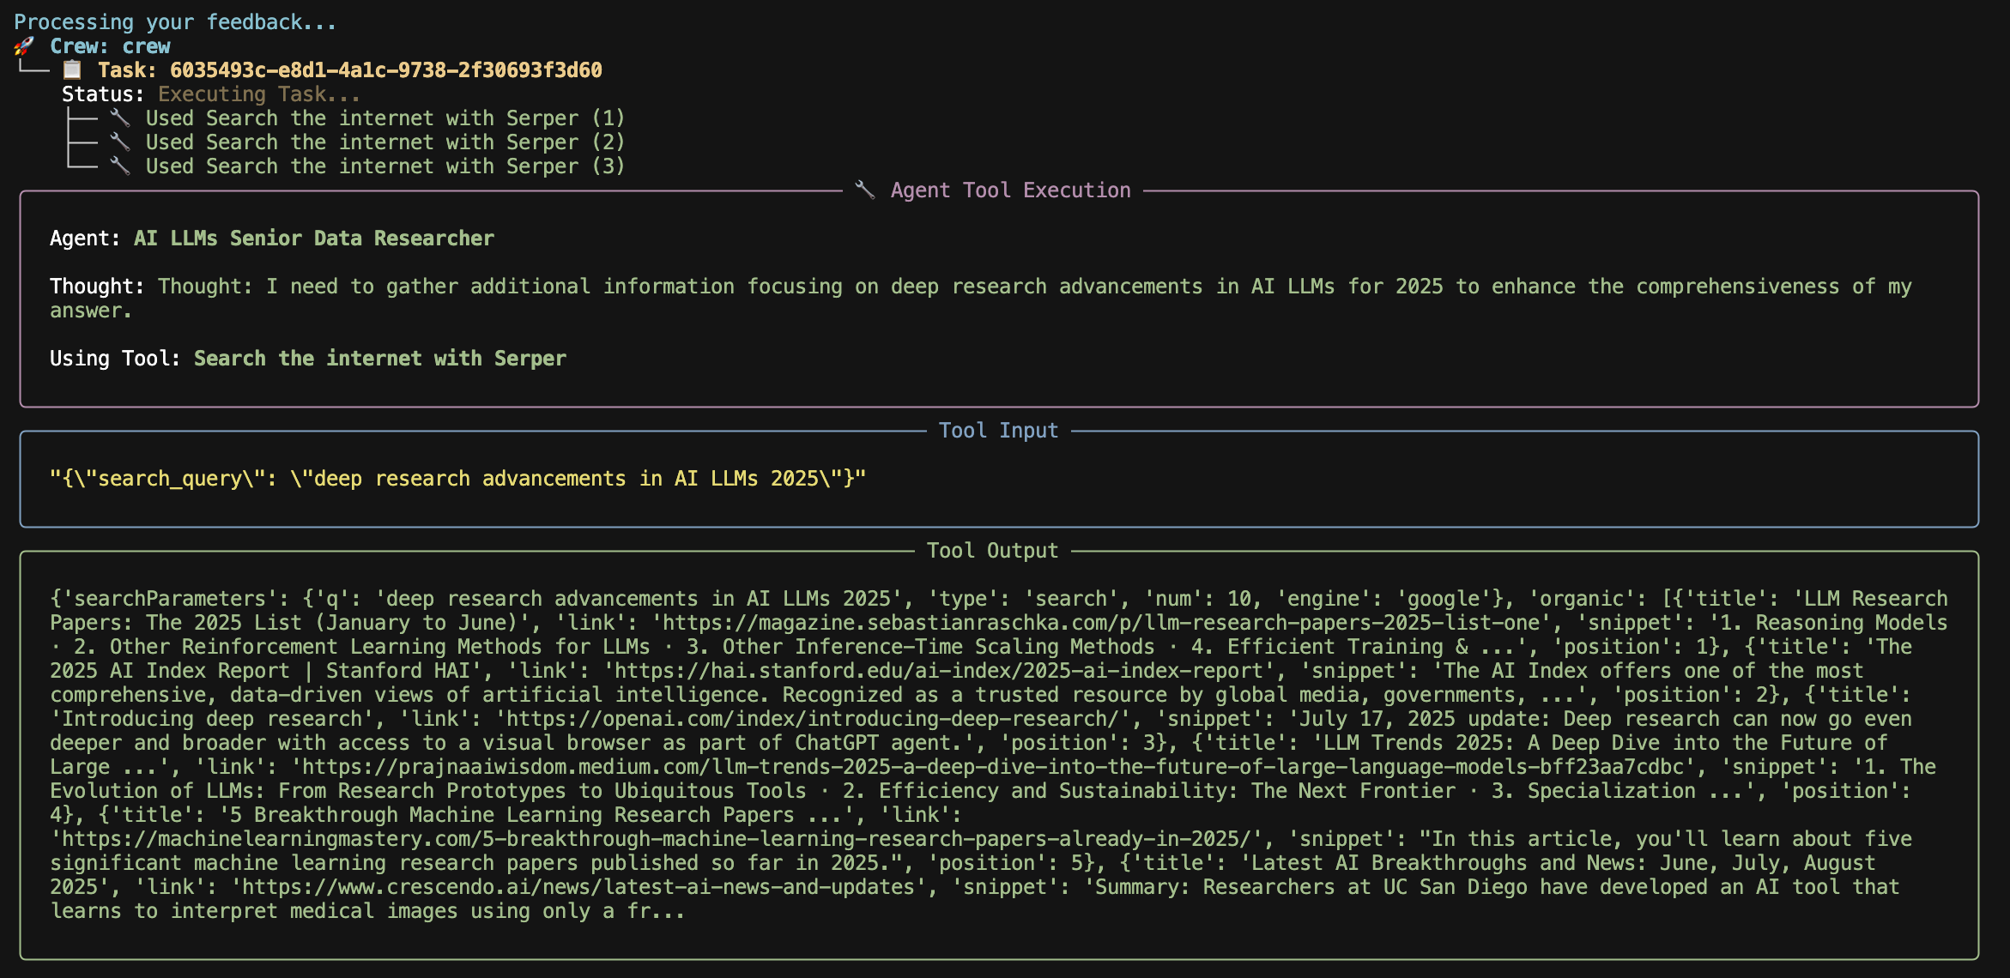2010x978 pixels.
Task: Click the search_query JSON input text
Action: coord(457,479)
